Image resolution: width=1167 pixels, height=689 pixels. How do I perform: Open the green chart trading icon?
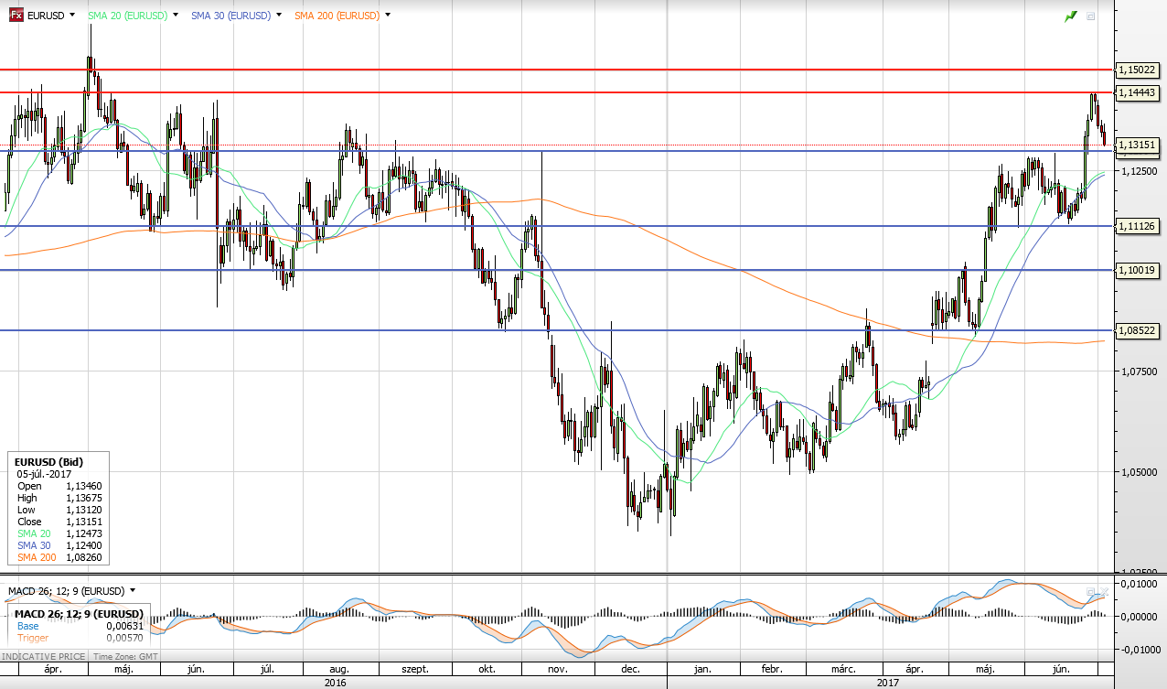click(1071, 16)
